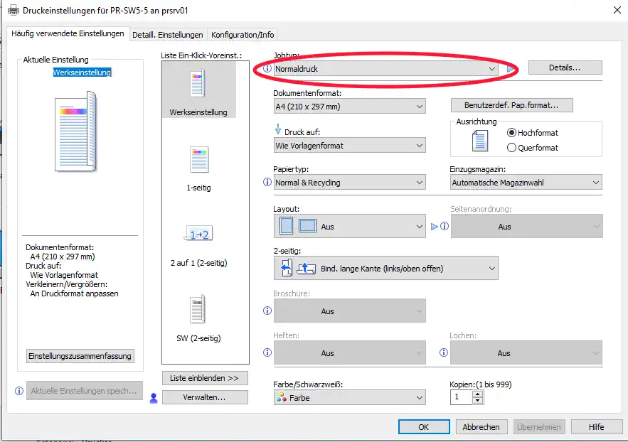Click the Benutzerdef. Pap.format button
The width and height of the screenshot is (628, 442).
tap(511, 105)
